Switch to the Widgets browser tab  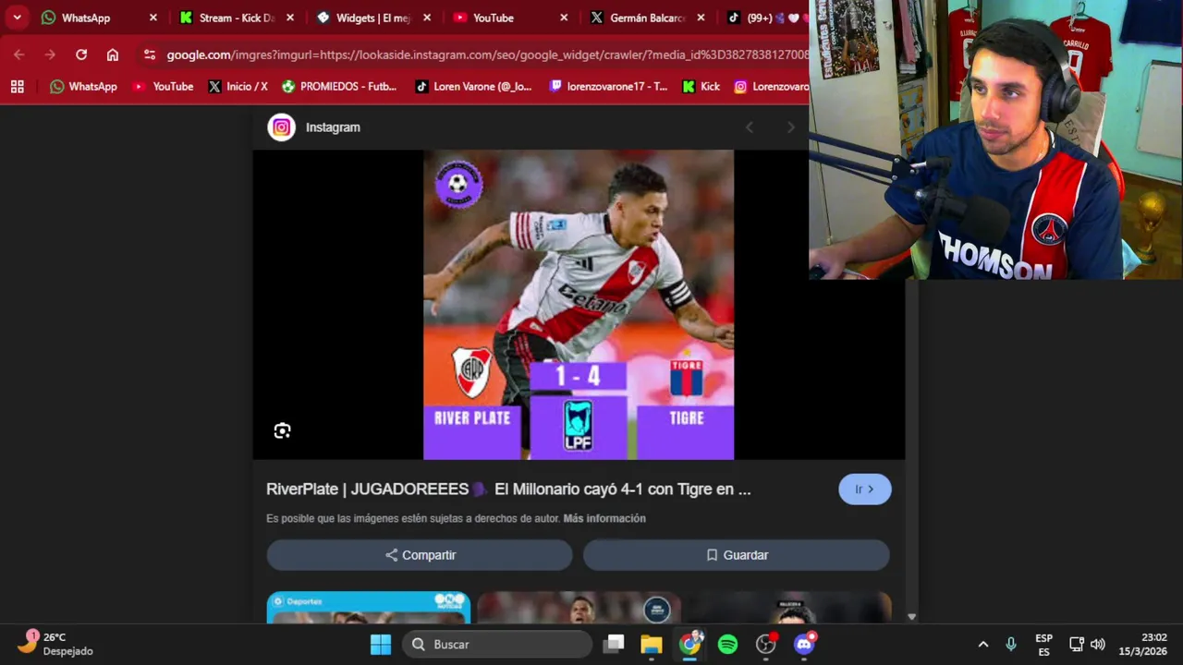363,18
